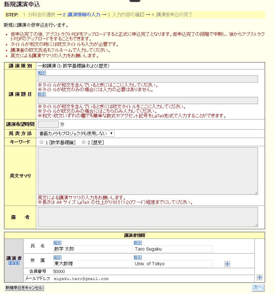Image resolution: width=275 pixels, height=294 pixels.
Task: Click the plus icon at the speaker table's right edge
Action: point(260,277)
